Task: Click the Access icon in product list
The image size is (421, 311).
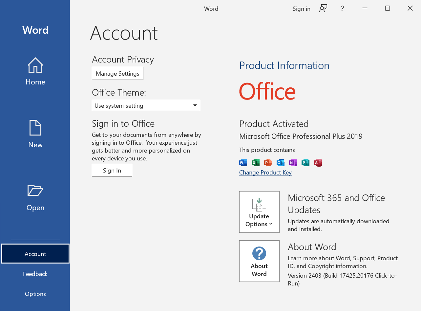Action: point(318,163)
